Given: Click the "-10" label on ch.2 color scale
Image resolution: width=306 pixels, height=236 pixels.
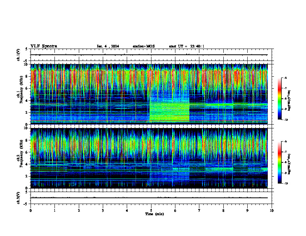Looking at the screenshot, I should [x=286, y=183].
